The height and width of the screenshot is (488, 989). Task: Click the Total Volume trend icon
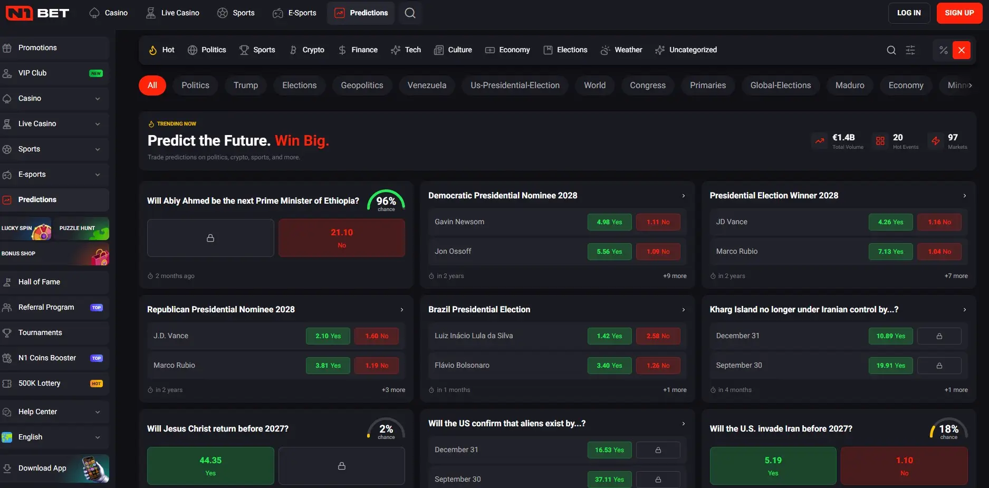pos(820,141)
